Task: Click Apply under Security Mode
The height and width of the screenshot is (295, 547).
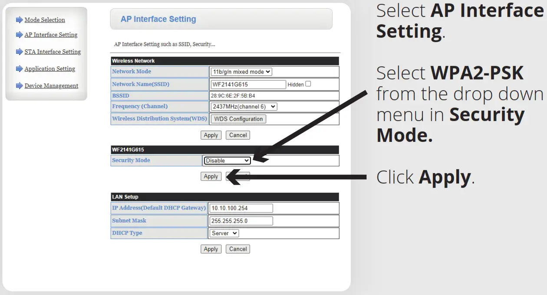Action: click(x=211, y=177)
